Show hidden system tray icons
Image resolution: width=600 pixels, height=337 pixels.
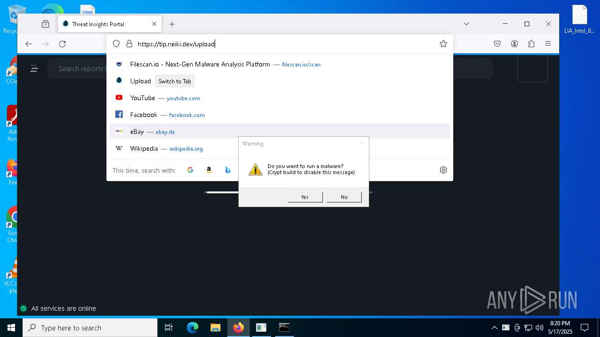coord(494,328)
